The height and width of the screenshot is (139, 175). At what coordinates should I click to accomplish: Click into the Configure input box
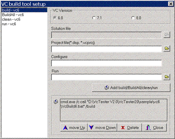[x=106, y=63]
